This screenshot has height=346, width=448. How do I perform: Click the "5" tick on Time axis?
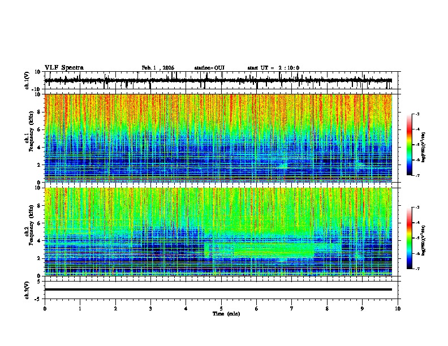click(221, 309)
